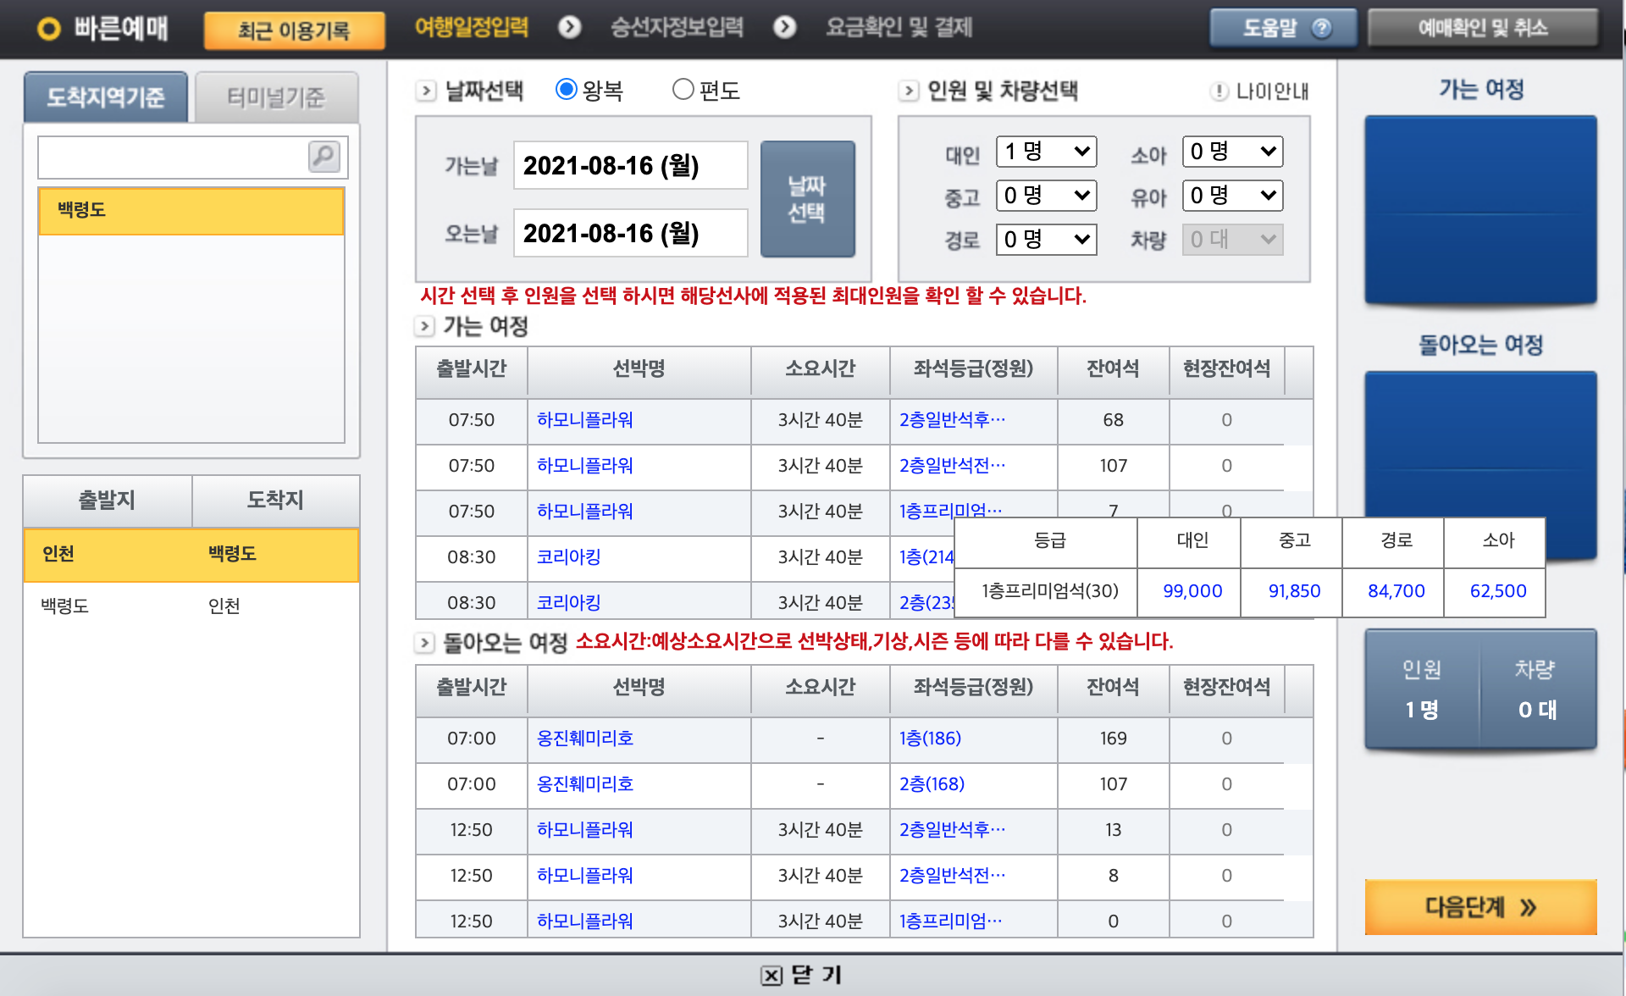Click the 99,000 adult fare
Viewport: 1626px width, 996px height.
click(x=1192, y=591)
